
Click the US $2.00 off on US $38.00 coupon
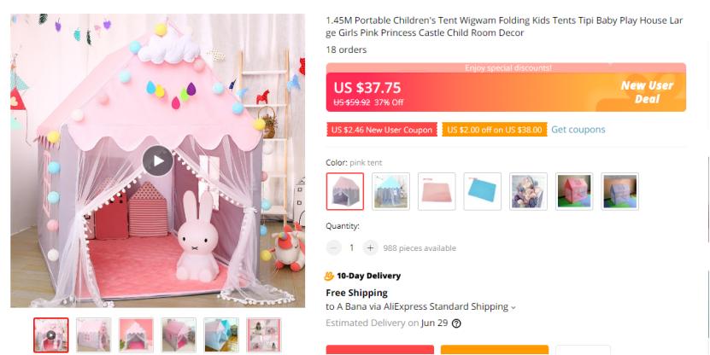[493, 130]
